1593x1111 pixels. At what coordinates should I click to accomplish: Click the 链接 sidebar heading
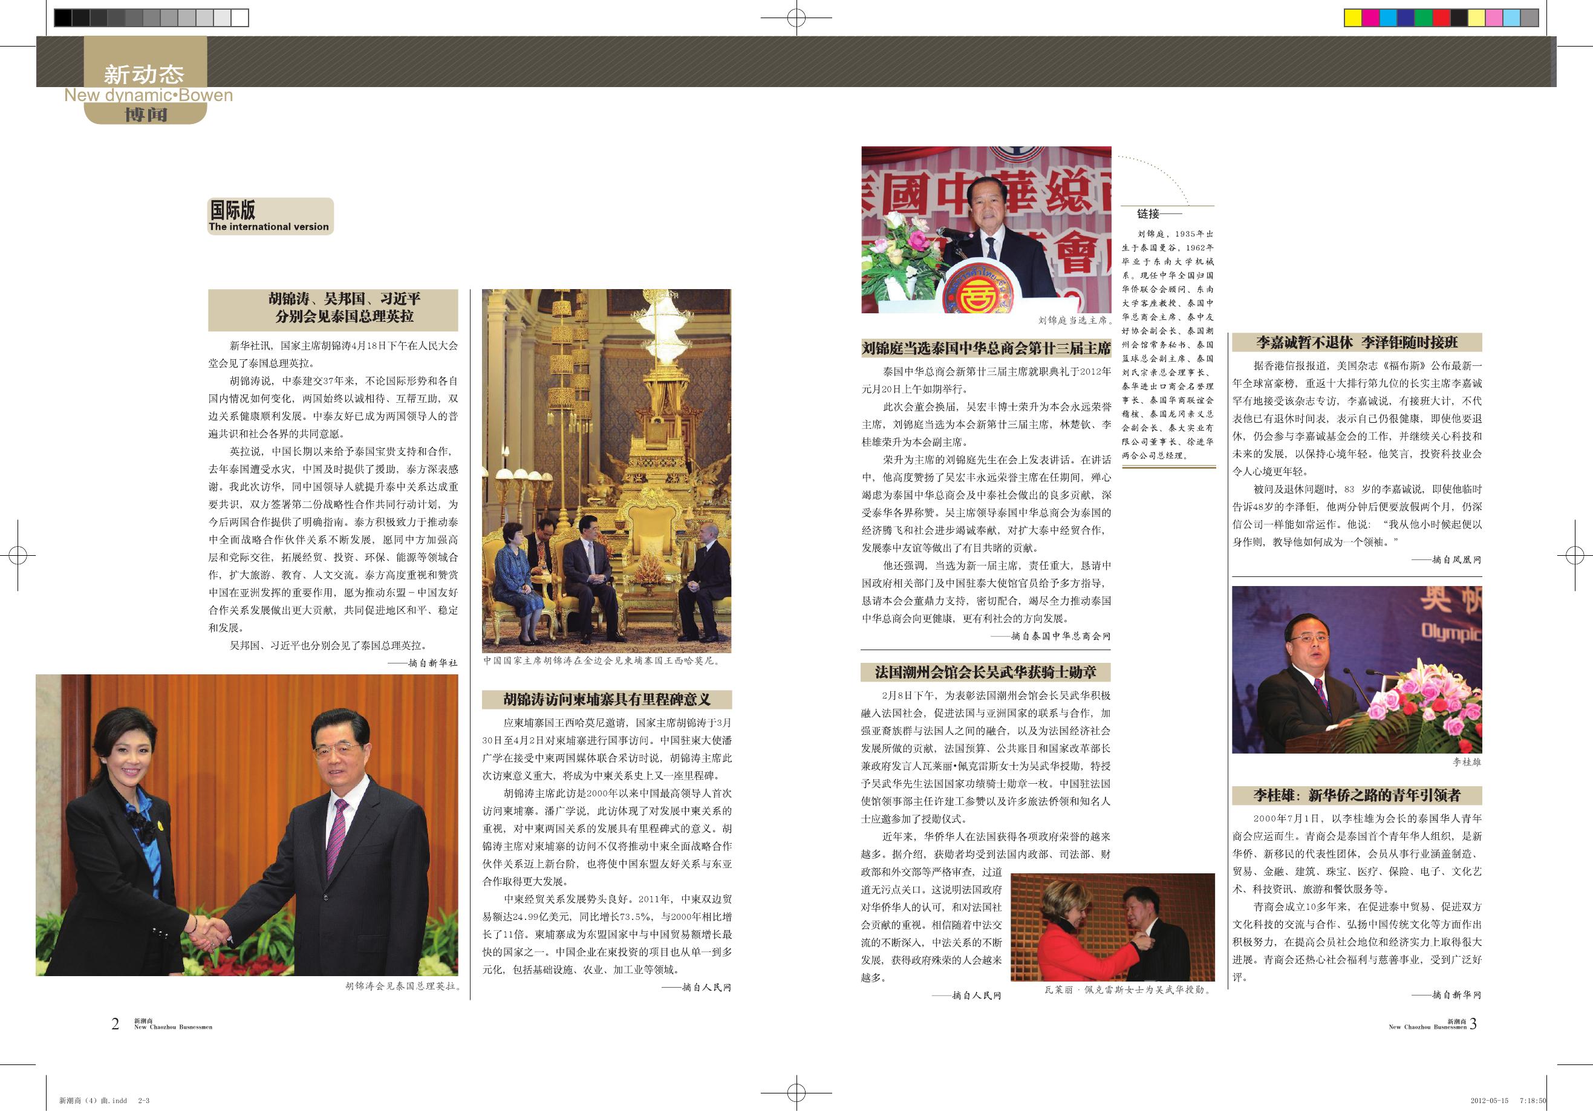(x=1148, y=213)
